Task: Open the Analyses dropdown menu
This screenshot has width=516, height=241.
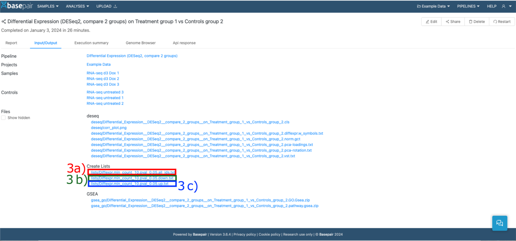Action: click(x=77, y=6)
